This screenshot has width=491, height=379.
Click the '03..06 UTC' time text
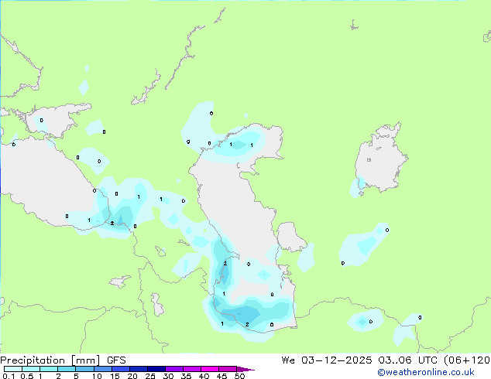click(x=407, y=360)
